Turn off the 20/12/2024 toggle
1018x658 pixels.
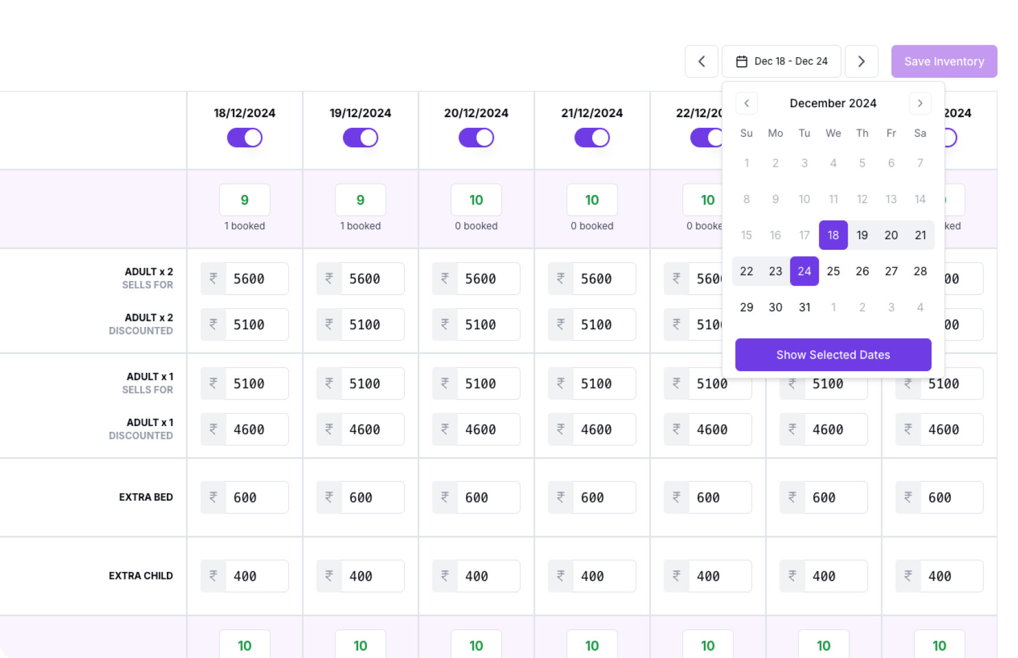click(x=476, y=138)
